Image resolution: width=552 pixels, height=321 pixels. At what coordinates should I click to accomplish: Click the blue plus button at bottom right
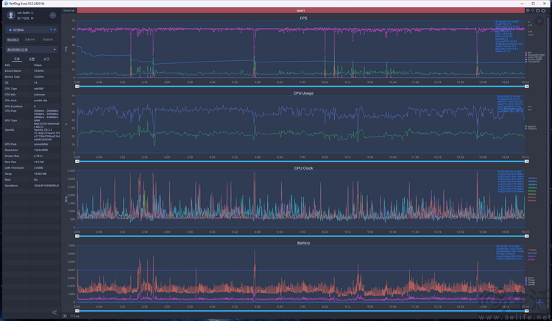(x=539, y=303)
